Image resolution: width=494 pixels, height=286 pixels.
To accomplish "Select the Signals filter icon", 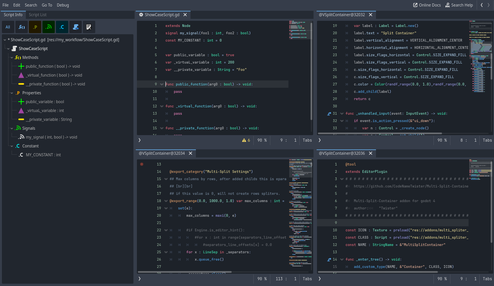I will pos(49,27).
